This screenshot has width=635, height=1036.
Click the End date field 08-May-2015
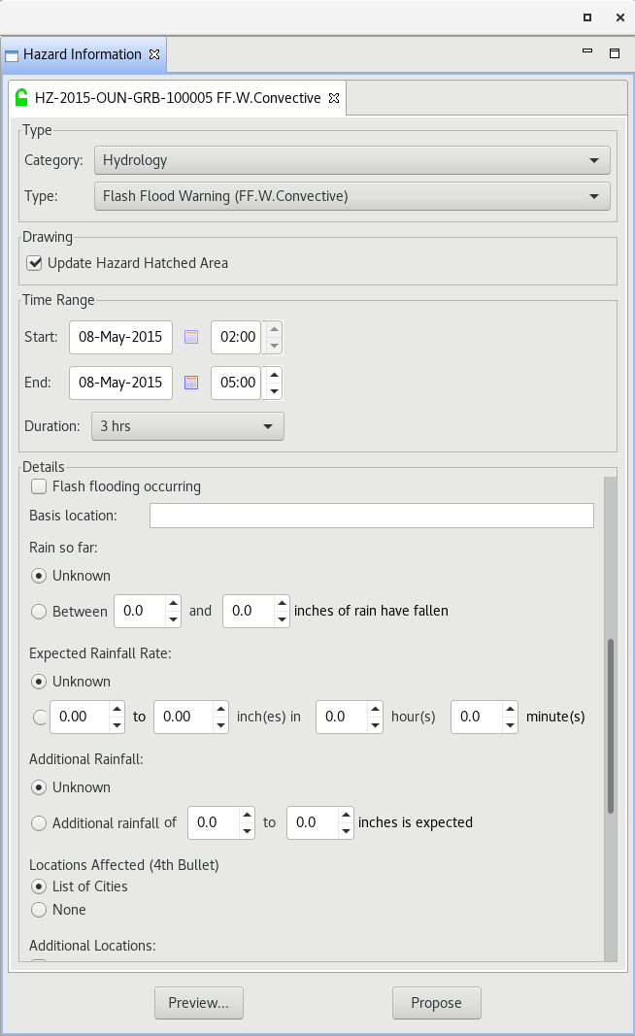[120, 383]
